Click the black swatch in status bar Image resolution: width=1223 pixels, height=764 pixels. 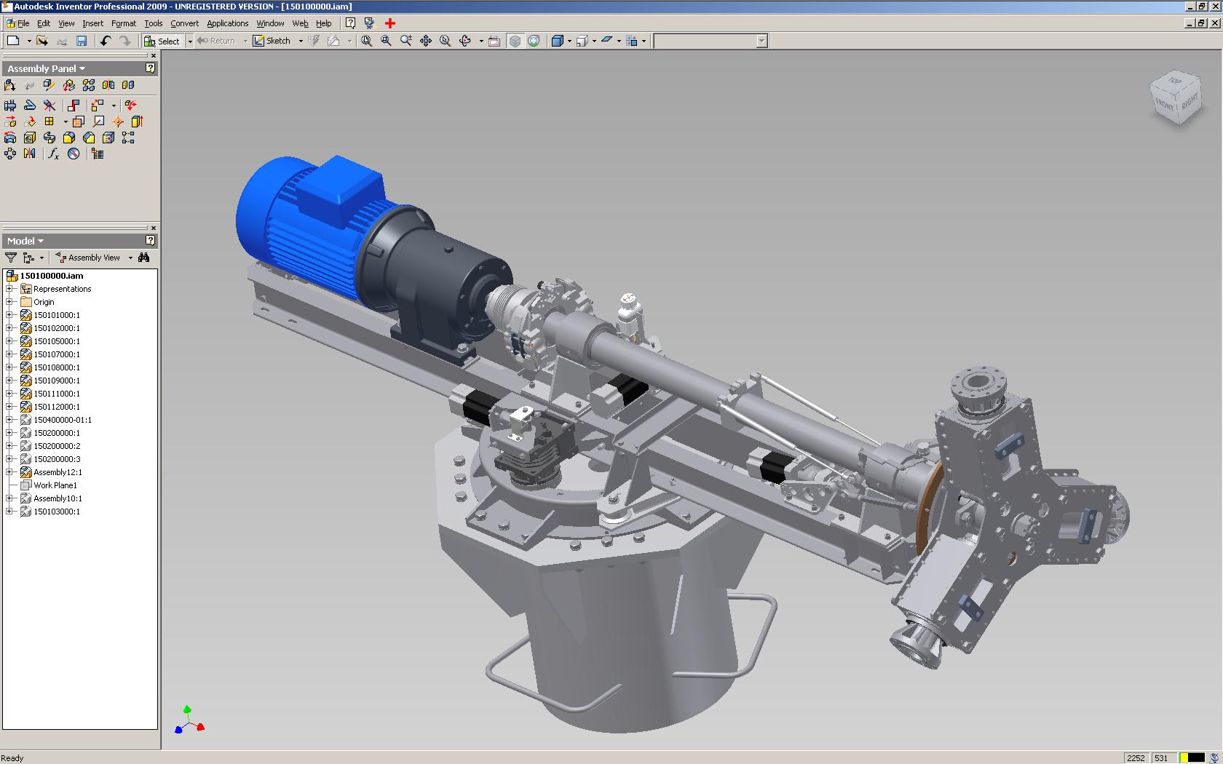1196,757
